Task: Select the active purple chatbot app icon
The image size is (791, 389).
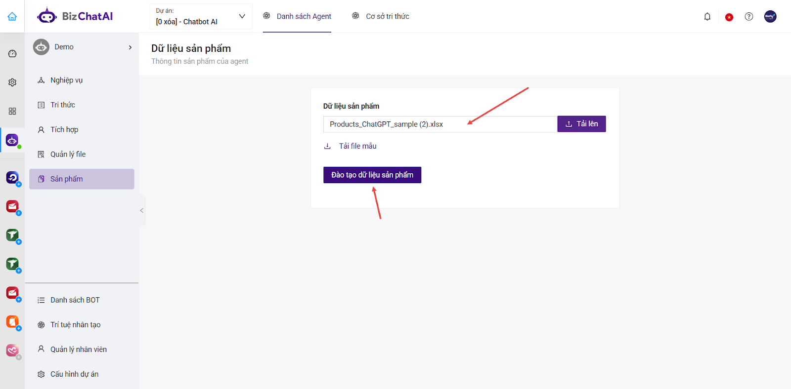Action: coord(12,141)
